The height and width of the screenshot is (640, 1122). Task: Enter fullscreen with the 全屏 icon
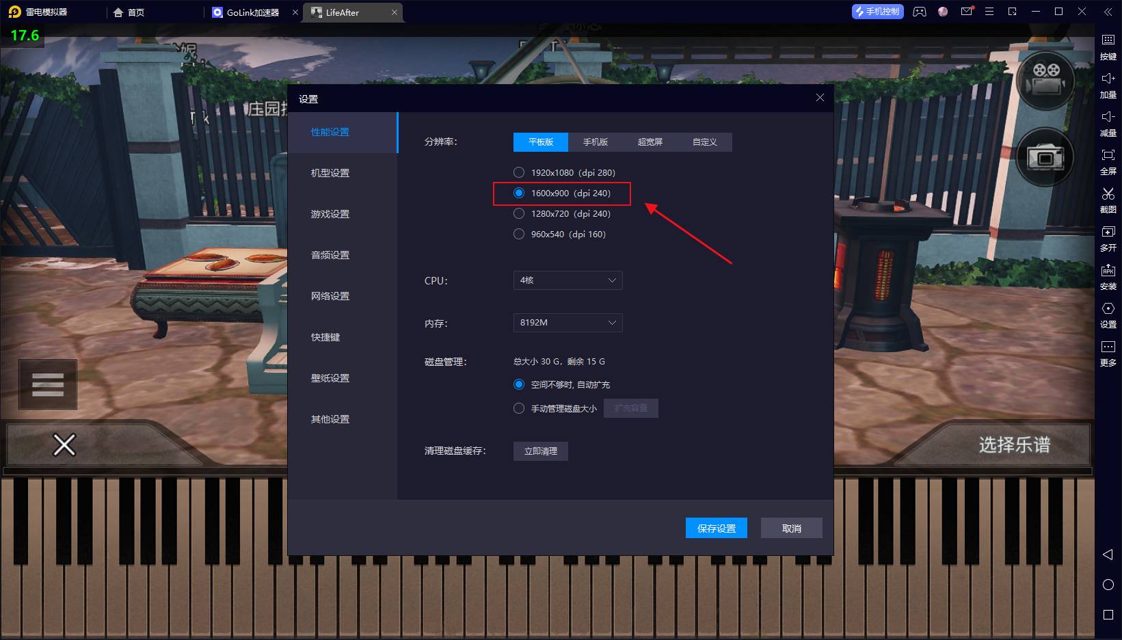[x=1108, y=160]
